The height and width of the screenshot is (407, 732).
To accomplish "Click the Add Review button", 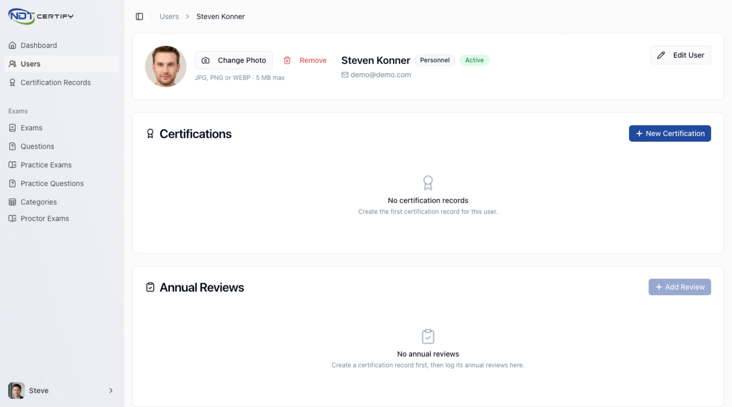I will pyautogui.click(x=680, y=287).
